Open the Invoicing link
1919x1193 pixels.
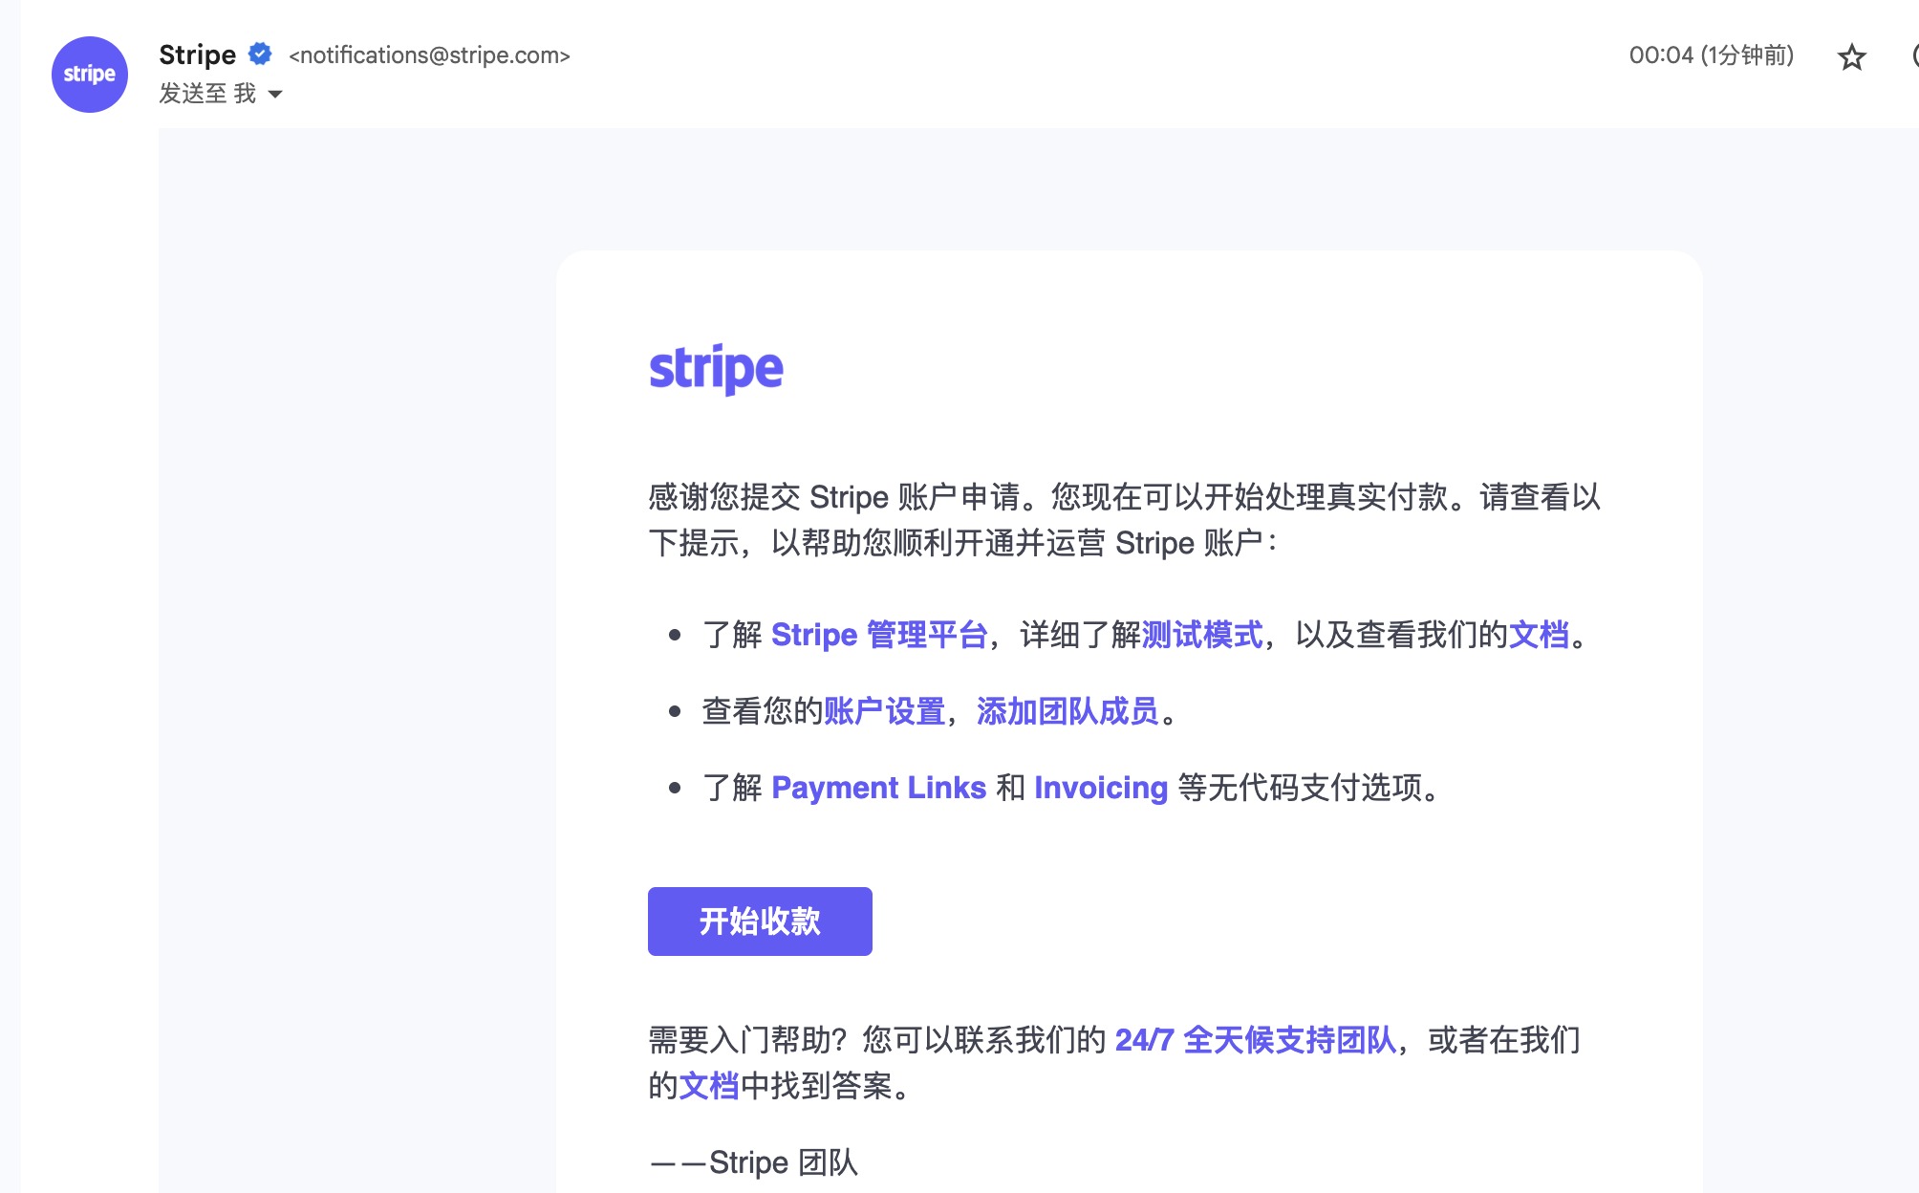pyautogui.click(x=1101, y=788)
